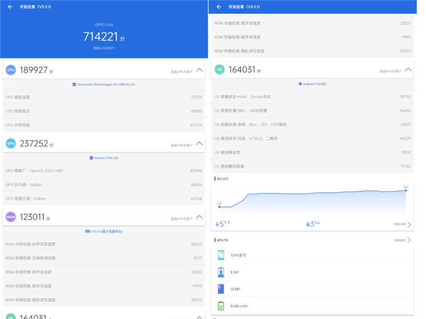
Task: Collapse the MEM 123011 score section
Action: [199, 217]
